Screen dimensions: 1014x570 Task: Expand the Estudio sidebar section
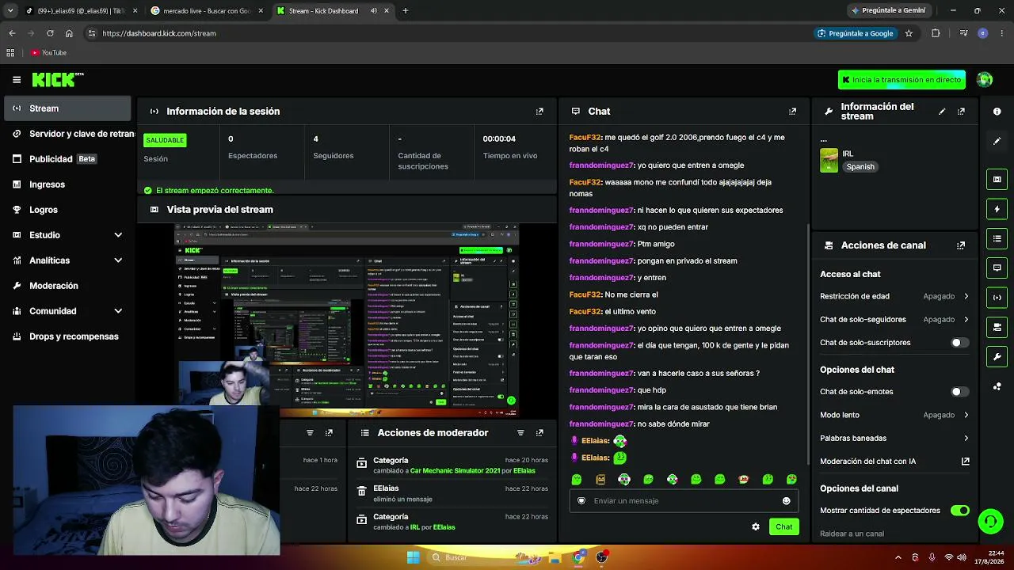(x=118, y=235)
